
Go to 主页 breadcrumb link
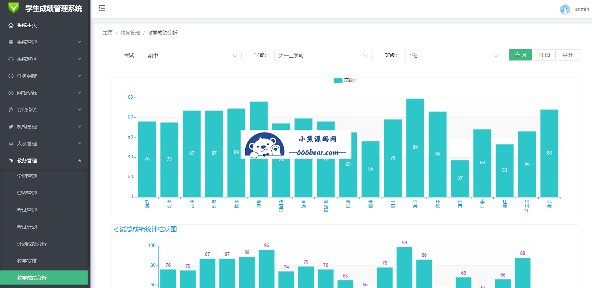(108, 33)
